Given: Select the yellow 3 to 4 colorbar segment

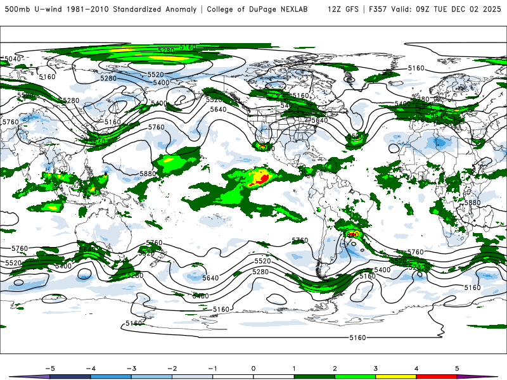Looking at the screenshot, I should pyautogui.click(x=396, y=377).
